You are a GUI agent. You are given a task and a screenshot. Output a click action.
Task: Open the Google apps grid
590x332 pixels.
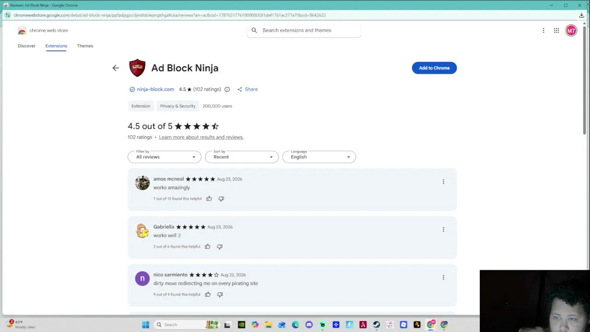[556, 30]
